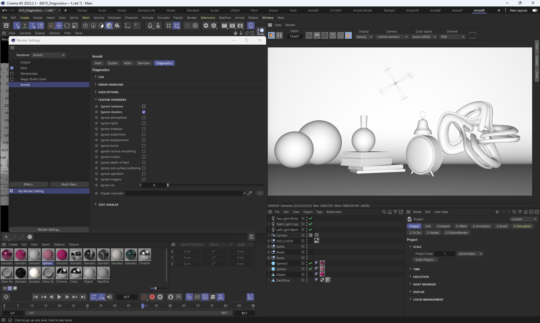Click the autokeying button in timeline

152,297
